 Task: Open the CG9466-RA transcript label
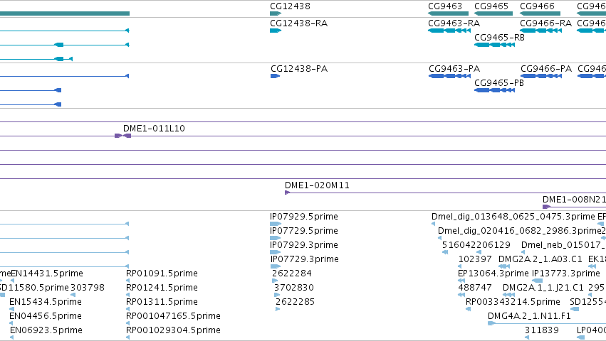545,23
